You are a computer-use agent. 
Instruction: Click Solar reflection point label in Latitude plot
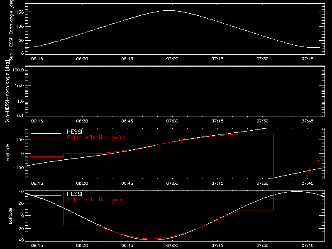[x=96, y=200]
